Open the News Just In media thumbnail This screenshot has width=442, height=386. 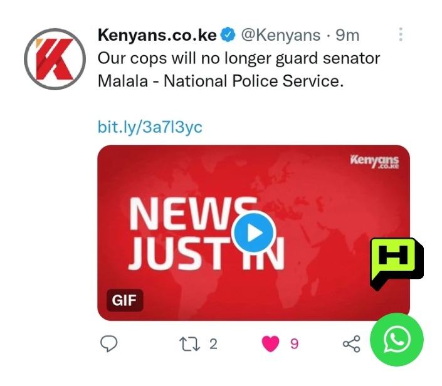pos(253,232)
